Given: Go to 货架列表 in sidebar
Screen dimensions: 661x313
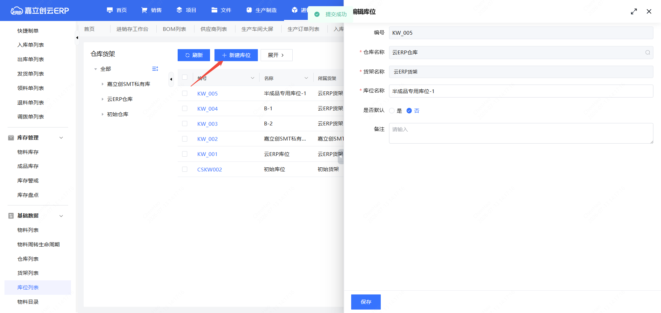Looking at the screenshot, I should point(28,273).
